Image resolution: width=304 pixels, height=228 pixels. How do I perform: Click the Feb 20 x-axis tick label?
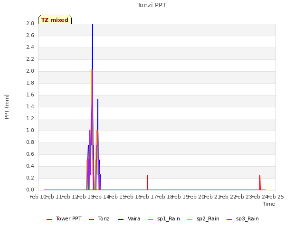tap(196, 197)
